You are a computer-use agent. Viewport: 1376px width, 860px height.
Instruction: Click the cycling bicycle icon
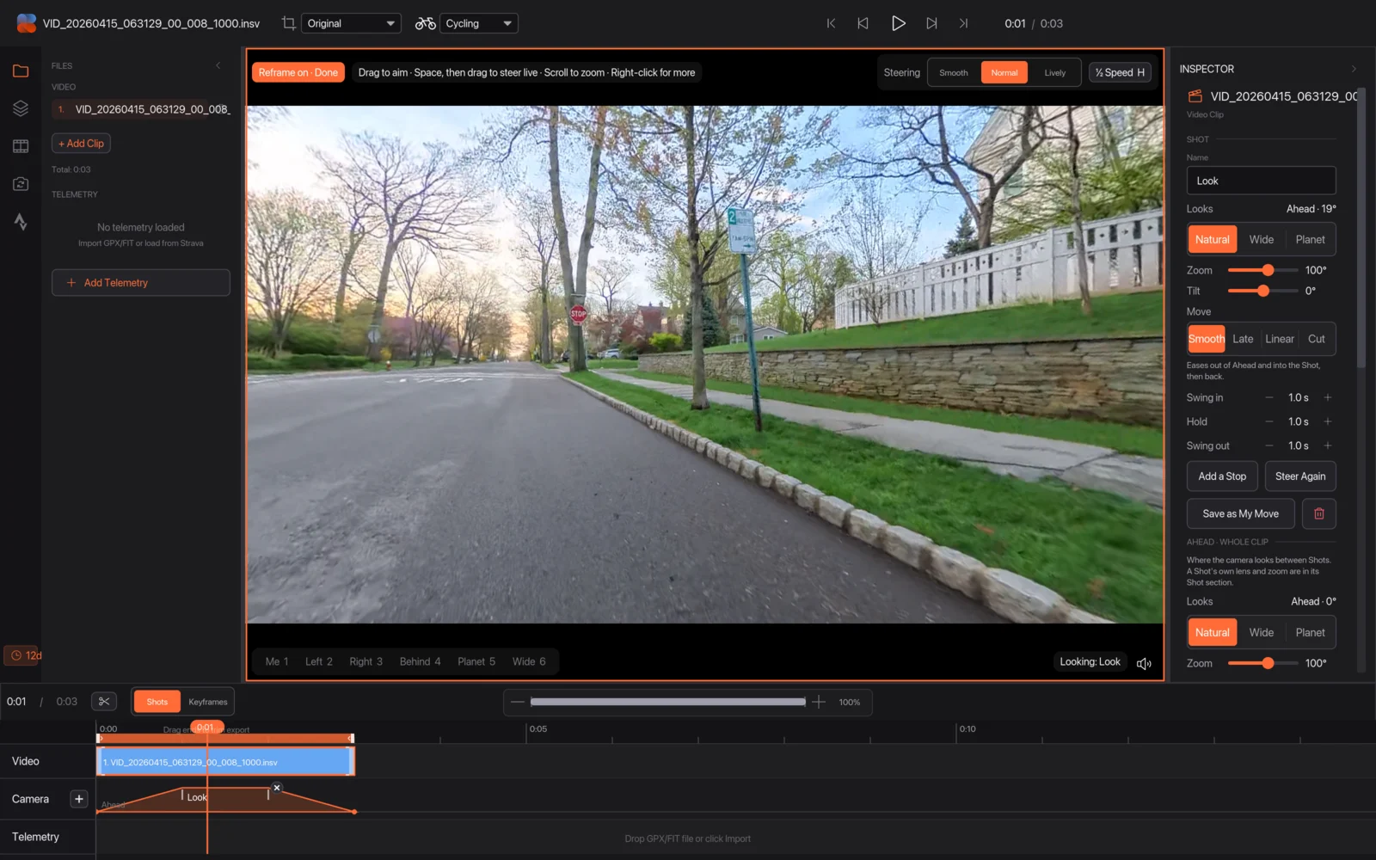(x=425, y=23)
